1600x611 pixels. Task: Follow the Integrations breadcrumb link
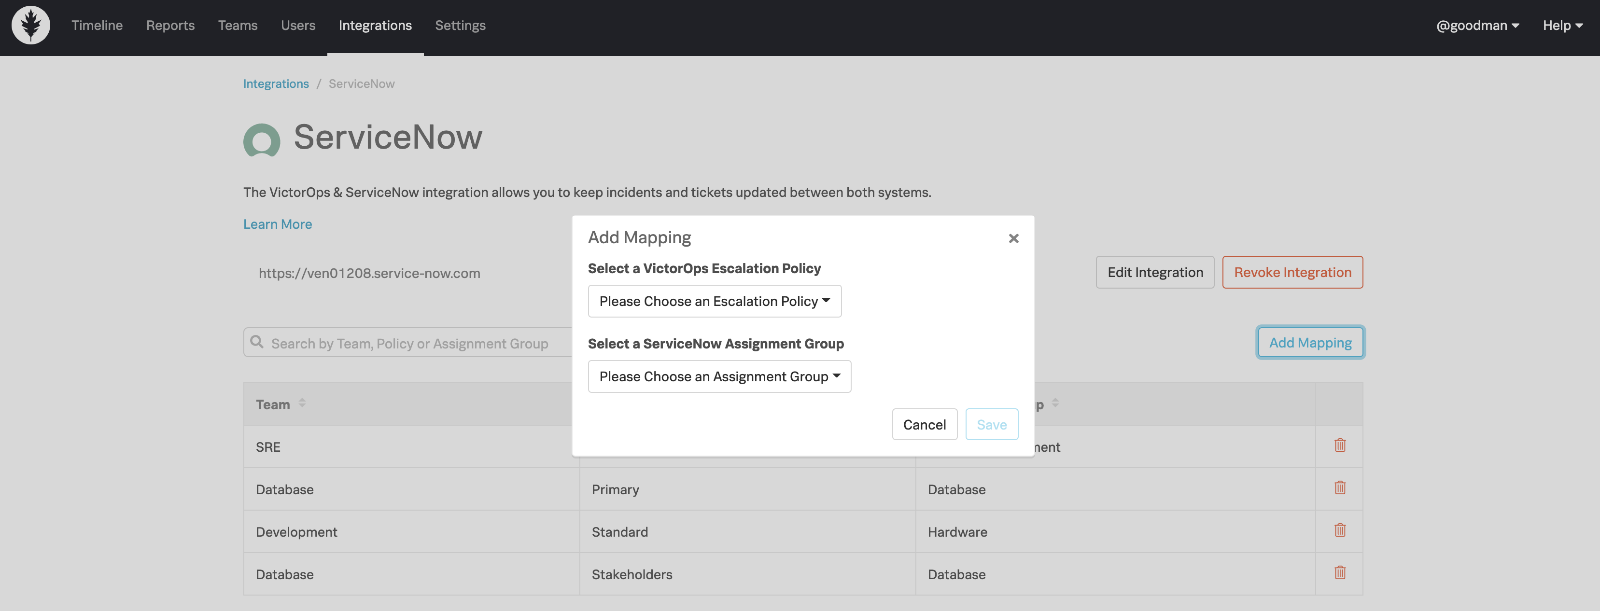click(276, 84)
